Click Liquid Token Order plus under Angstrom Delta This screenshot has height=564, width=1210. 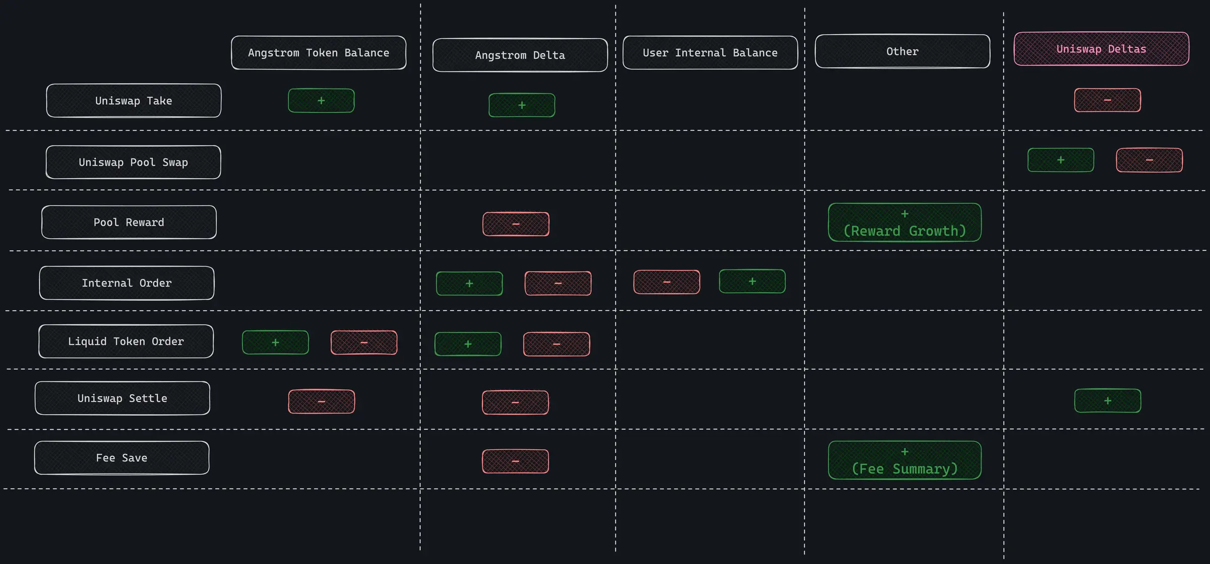(468, 344)
